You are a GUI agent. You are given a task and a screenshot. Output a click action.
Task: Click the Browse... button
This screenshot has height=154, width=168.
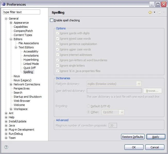point(153,91)
